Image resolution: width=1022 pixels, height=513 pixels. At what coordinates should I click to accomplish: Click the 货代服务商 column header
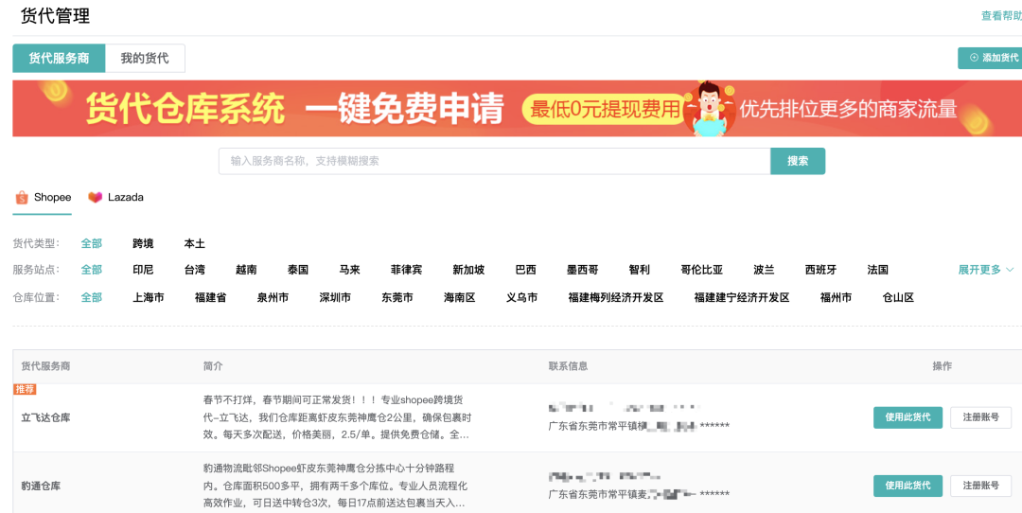pyautogui.click(x=45, y=366)
